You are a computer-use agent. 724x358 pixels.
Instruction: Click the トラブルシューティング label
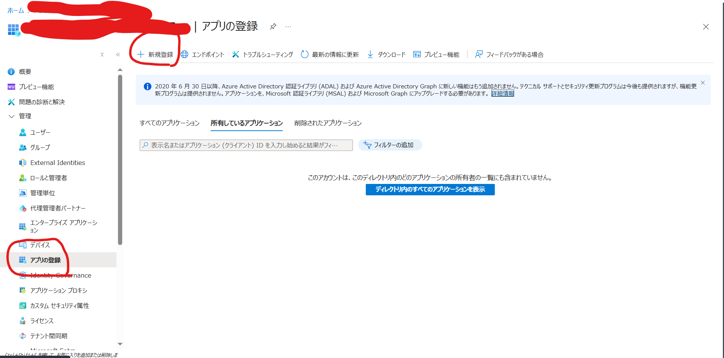click(x=268, y=55)
